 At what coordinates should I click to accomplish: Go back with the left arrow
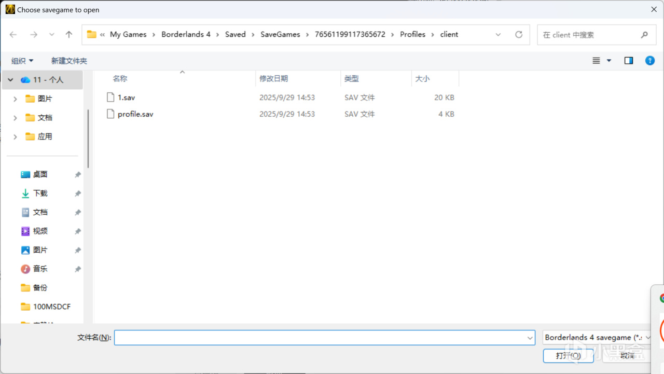click(x=13, y=35)
